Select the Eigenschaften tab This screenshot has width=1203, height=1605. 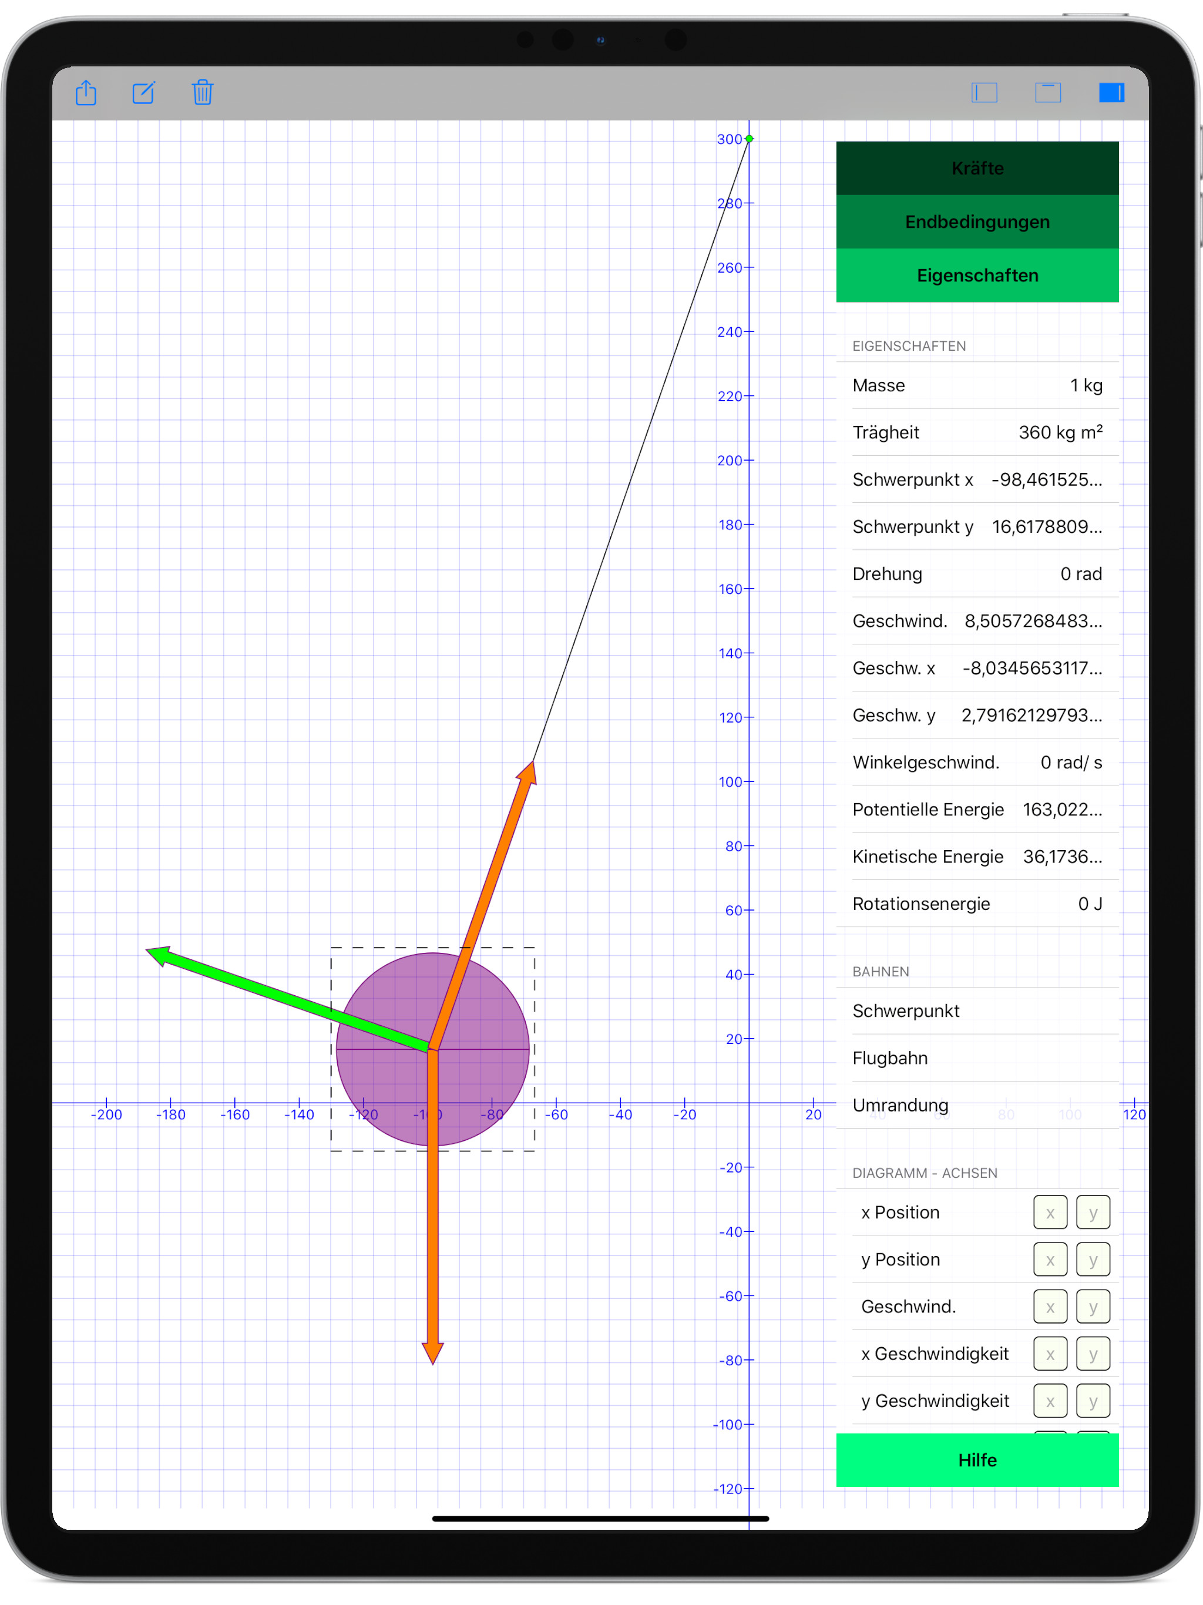click(x=977, y=276)
